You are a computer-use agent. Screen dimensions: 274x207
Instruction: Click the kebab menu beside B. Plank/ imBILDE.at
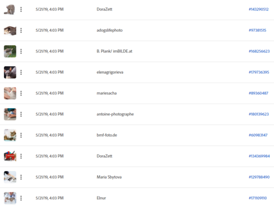[x=21, y=51]
